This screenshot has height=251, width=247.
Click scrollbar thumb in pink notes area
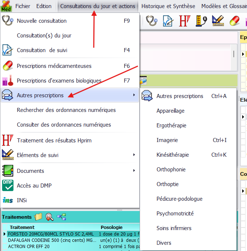(234, 54)
